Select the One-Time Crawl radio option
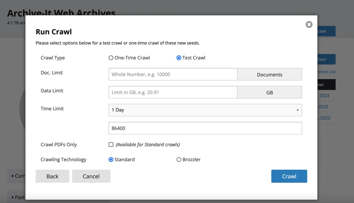This screenshot has height=203, width=354. point(111,58)
